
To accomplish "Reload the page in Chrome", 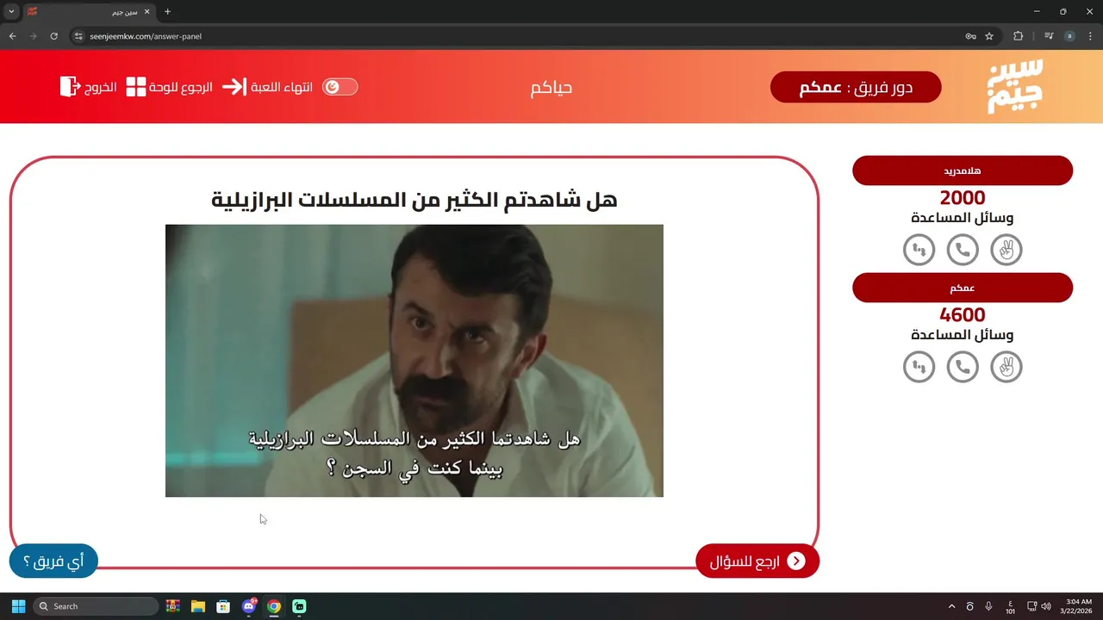I will pos(53,36).
